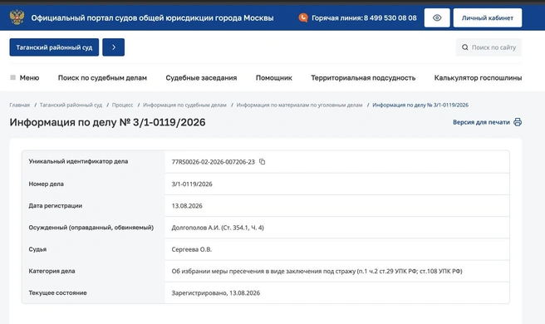Click the hotline number 8 499 530 08 08

pyautogui.click(x=390, y=17)
